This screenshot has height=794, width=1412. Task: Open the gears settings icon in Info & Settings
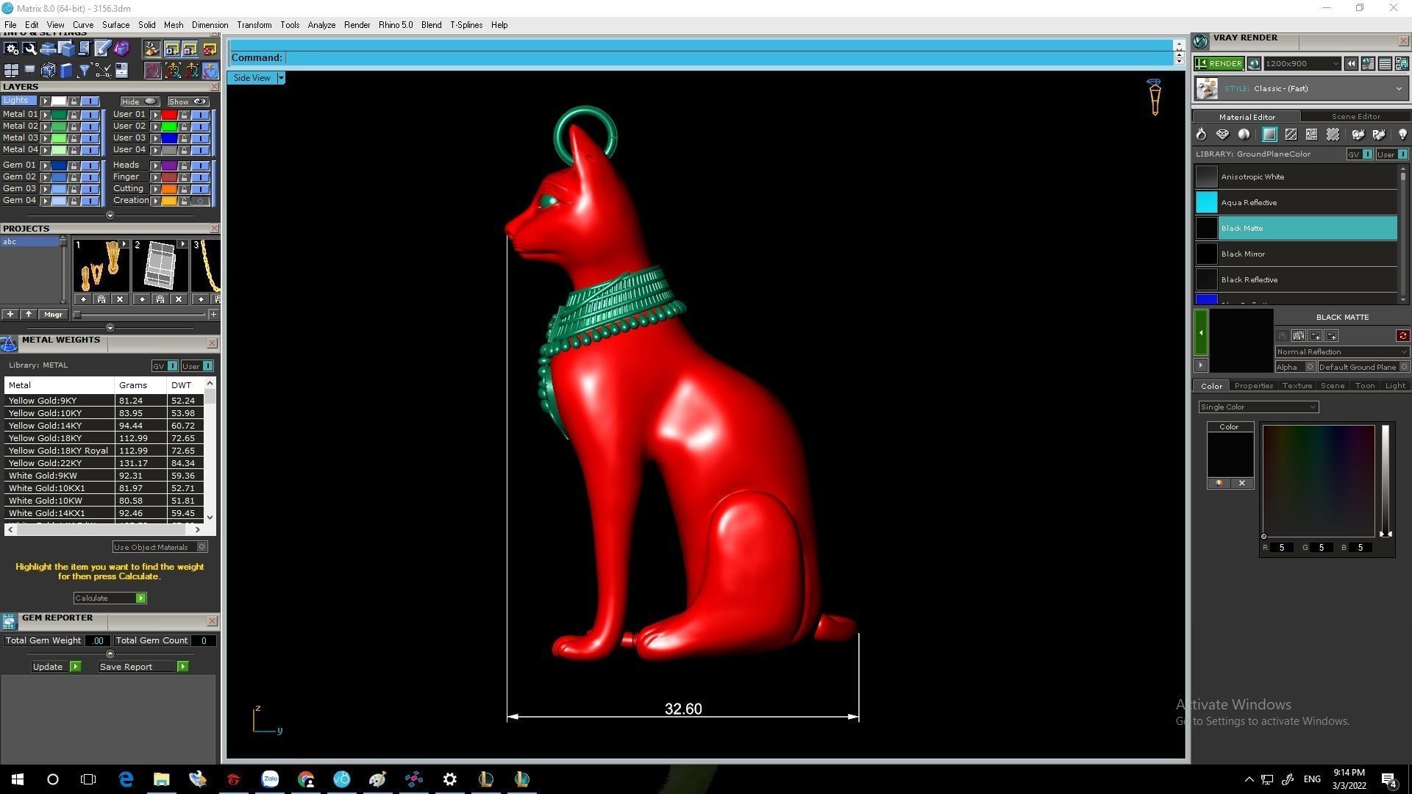(11, 49)
